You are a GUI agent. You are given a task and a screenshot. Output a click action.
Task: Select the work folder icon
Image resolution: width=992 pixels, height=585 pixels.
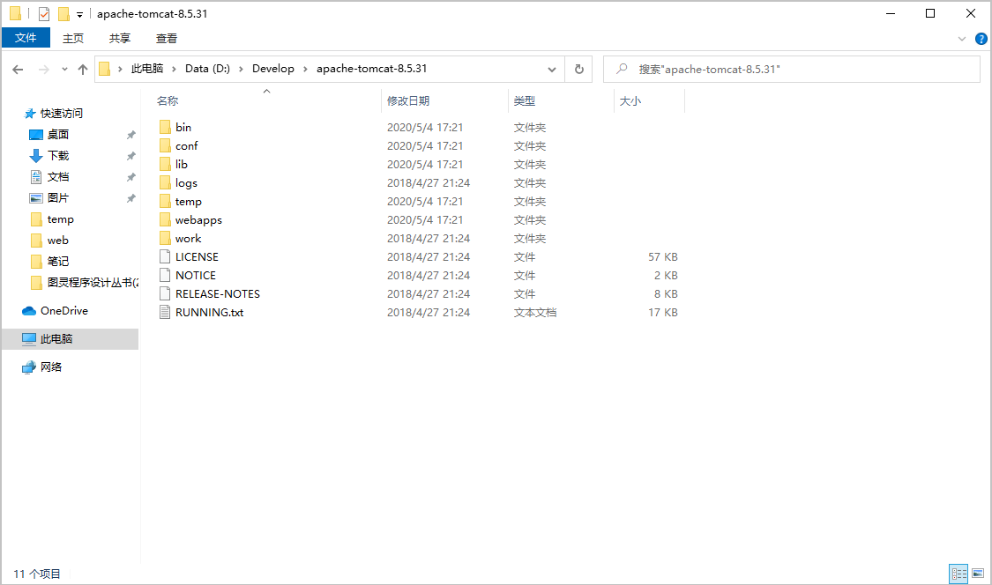coord(165,238)
